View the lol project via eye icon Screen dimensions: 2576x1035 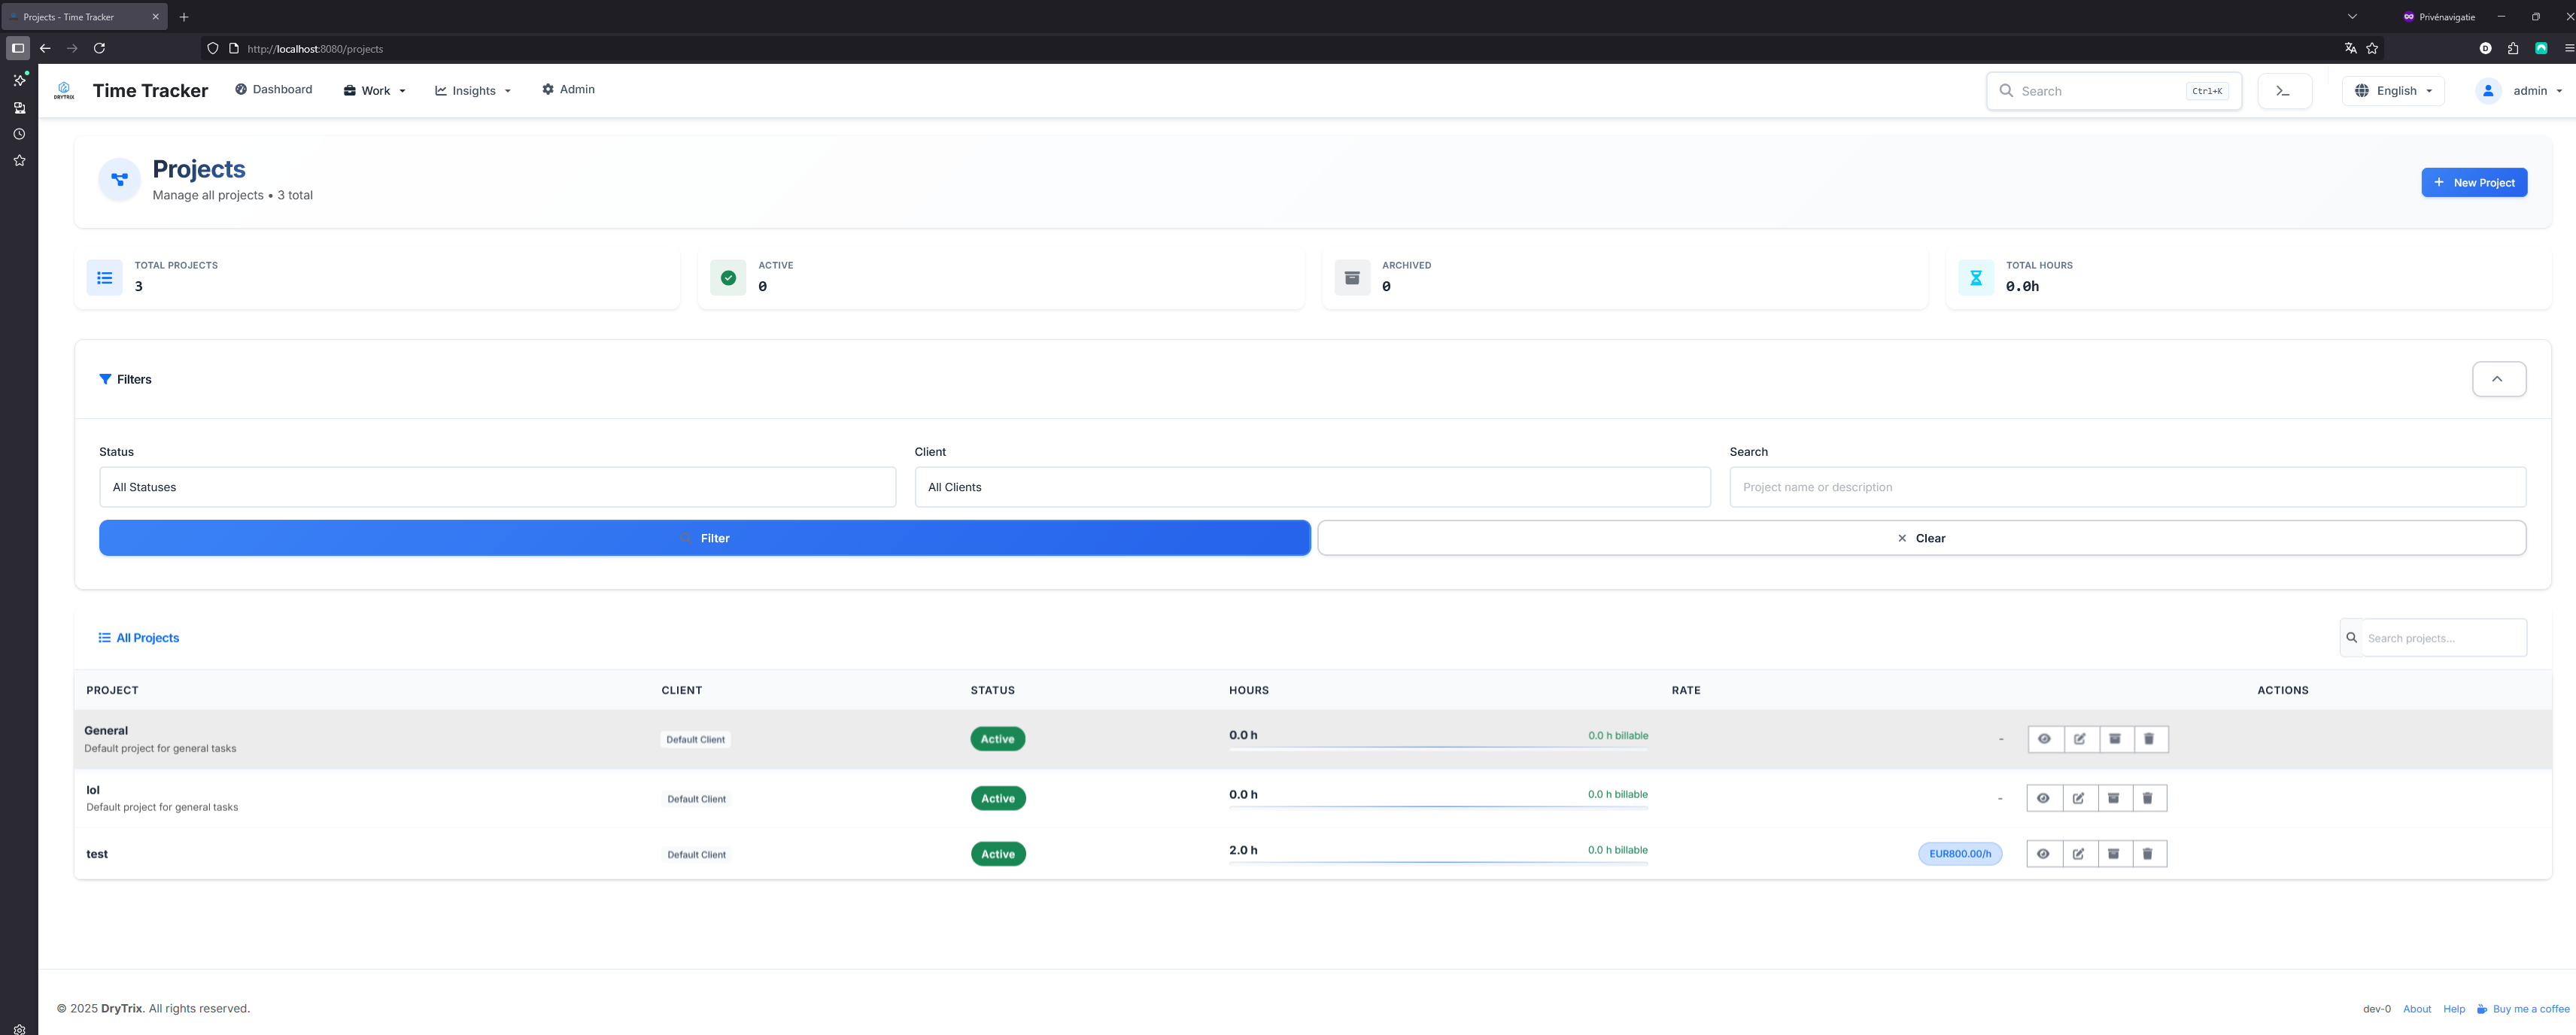coord(2043,798)
